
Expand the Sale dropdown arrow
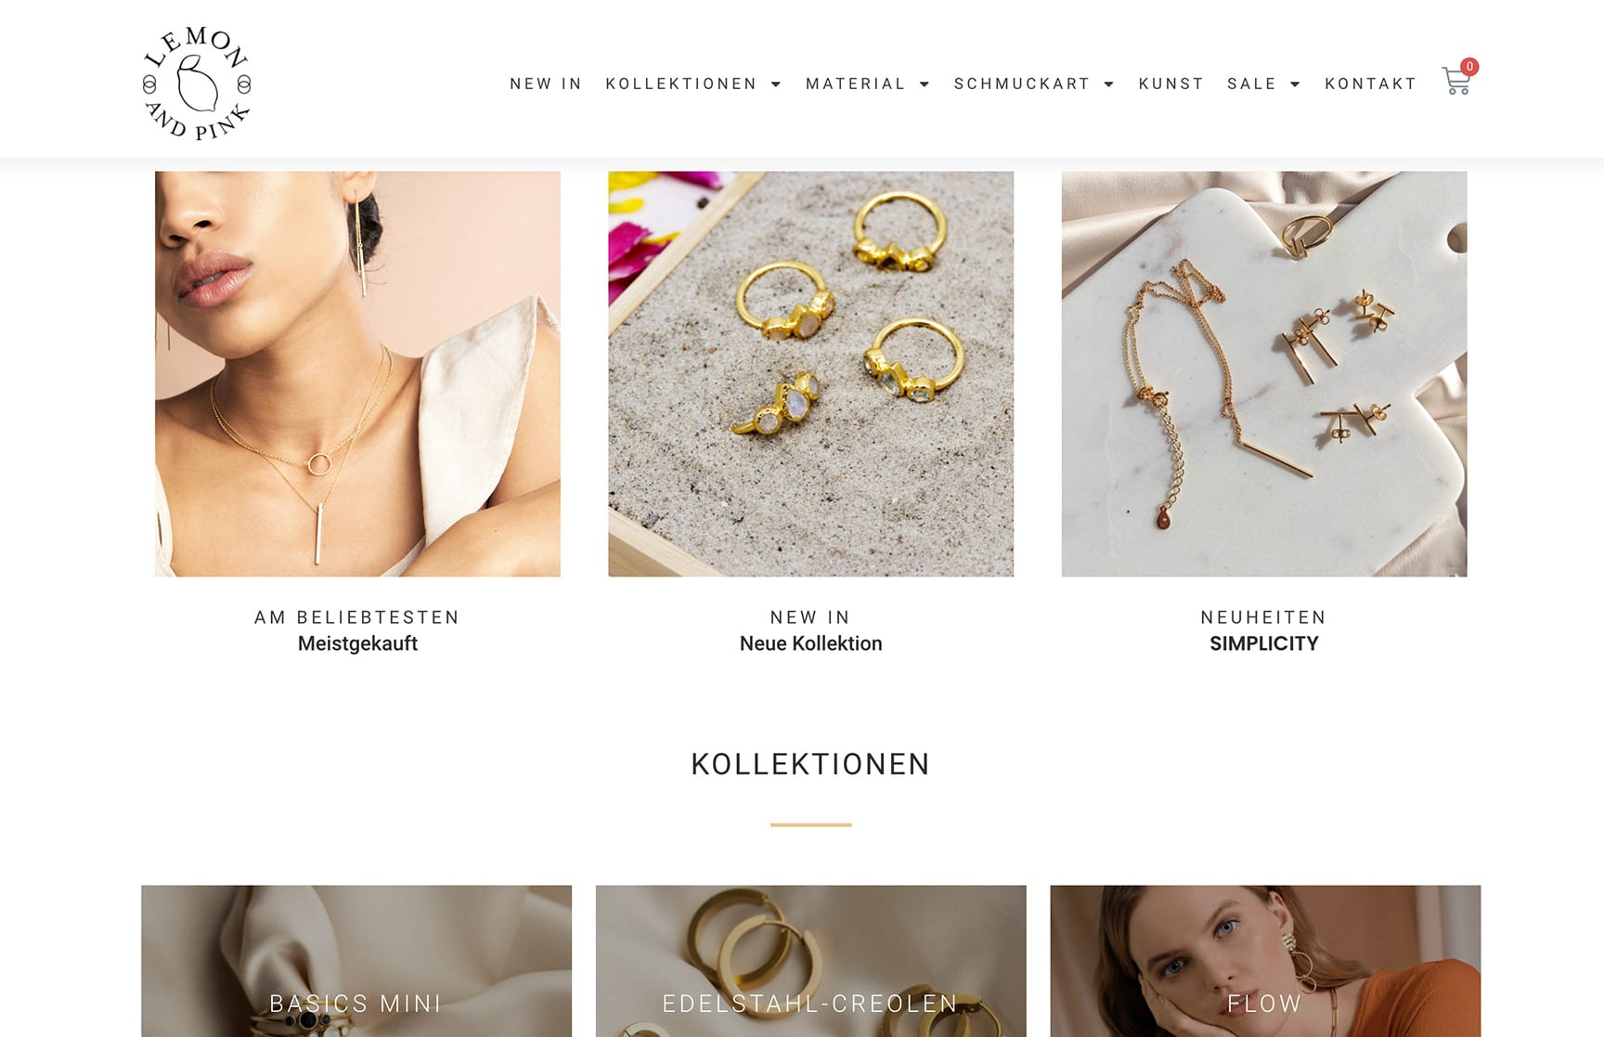1295,84
